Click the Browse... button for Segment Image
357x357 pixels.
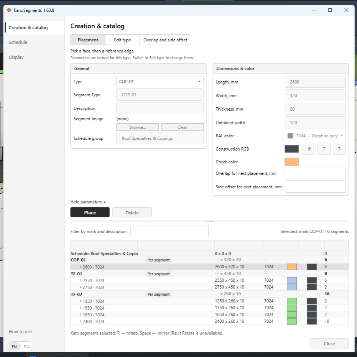[x=138, y=127]
